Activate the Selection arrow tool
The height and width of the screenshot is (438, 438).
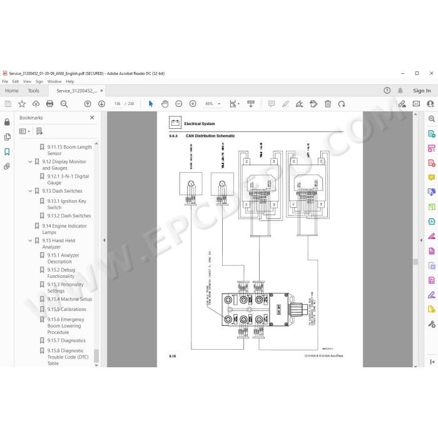point(151,104)
